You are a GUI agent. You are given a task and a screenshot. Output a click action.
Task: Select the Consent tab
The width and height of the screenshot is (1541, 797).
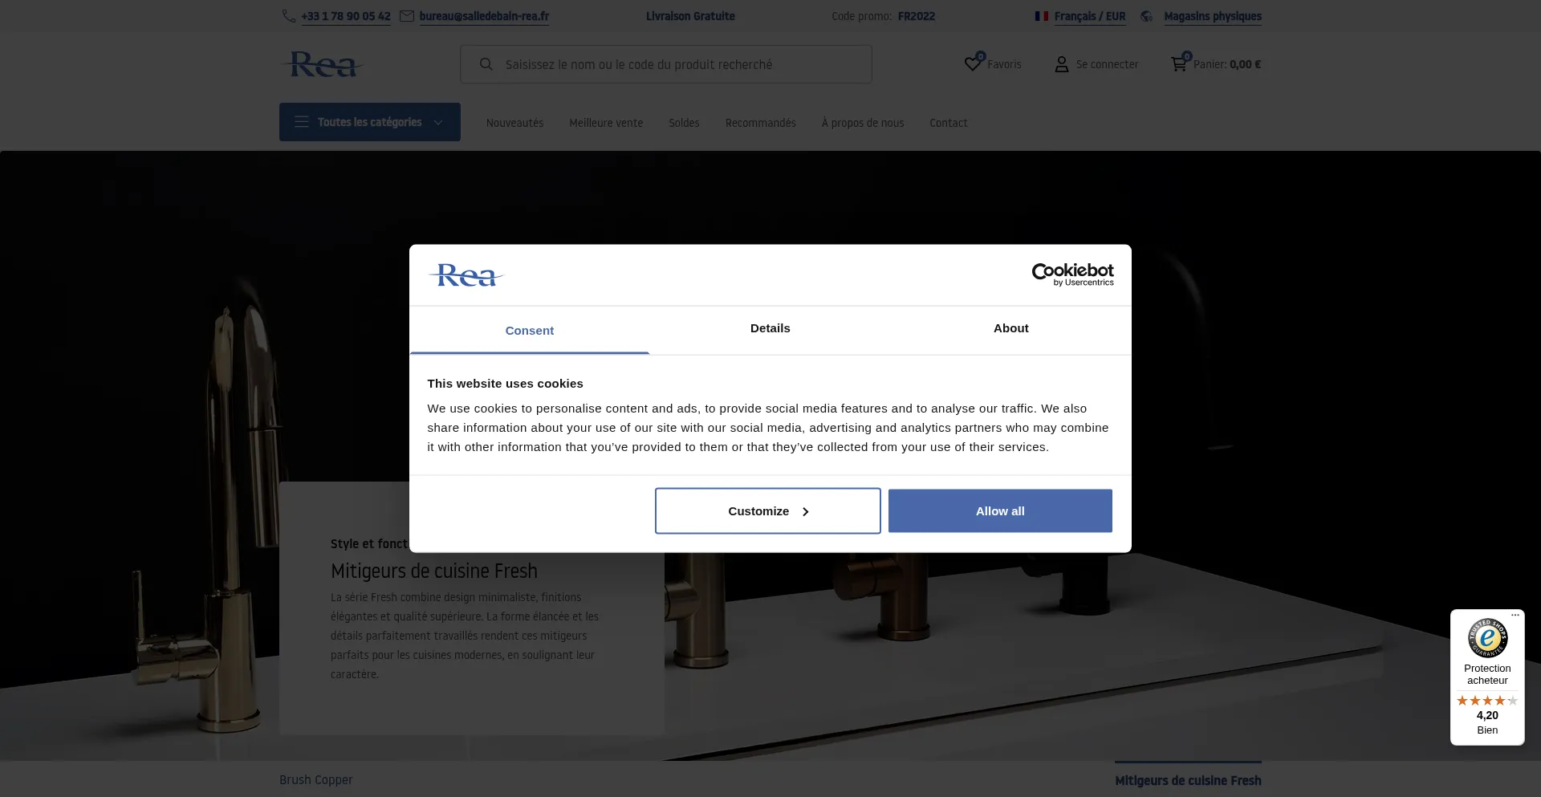(x=529, y=331)
